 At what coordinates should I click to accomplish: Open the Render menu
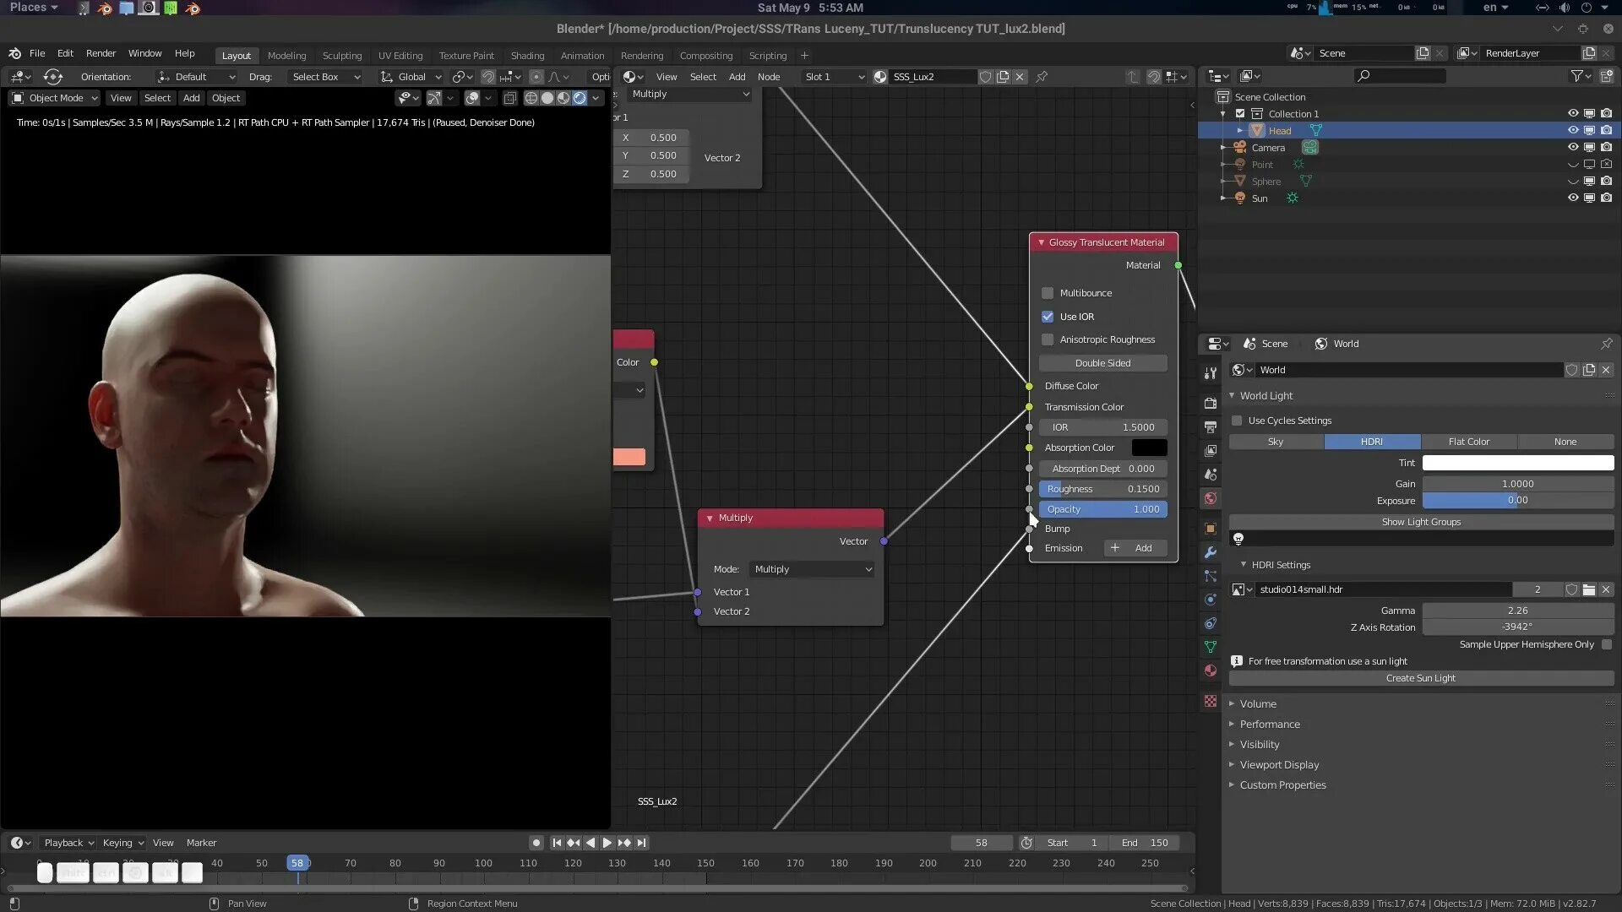[x=101, y=53]
